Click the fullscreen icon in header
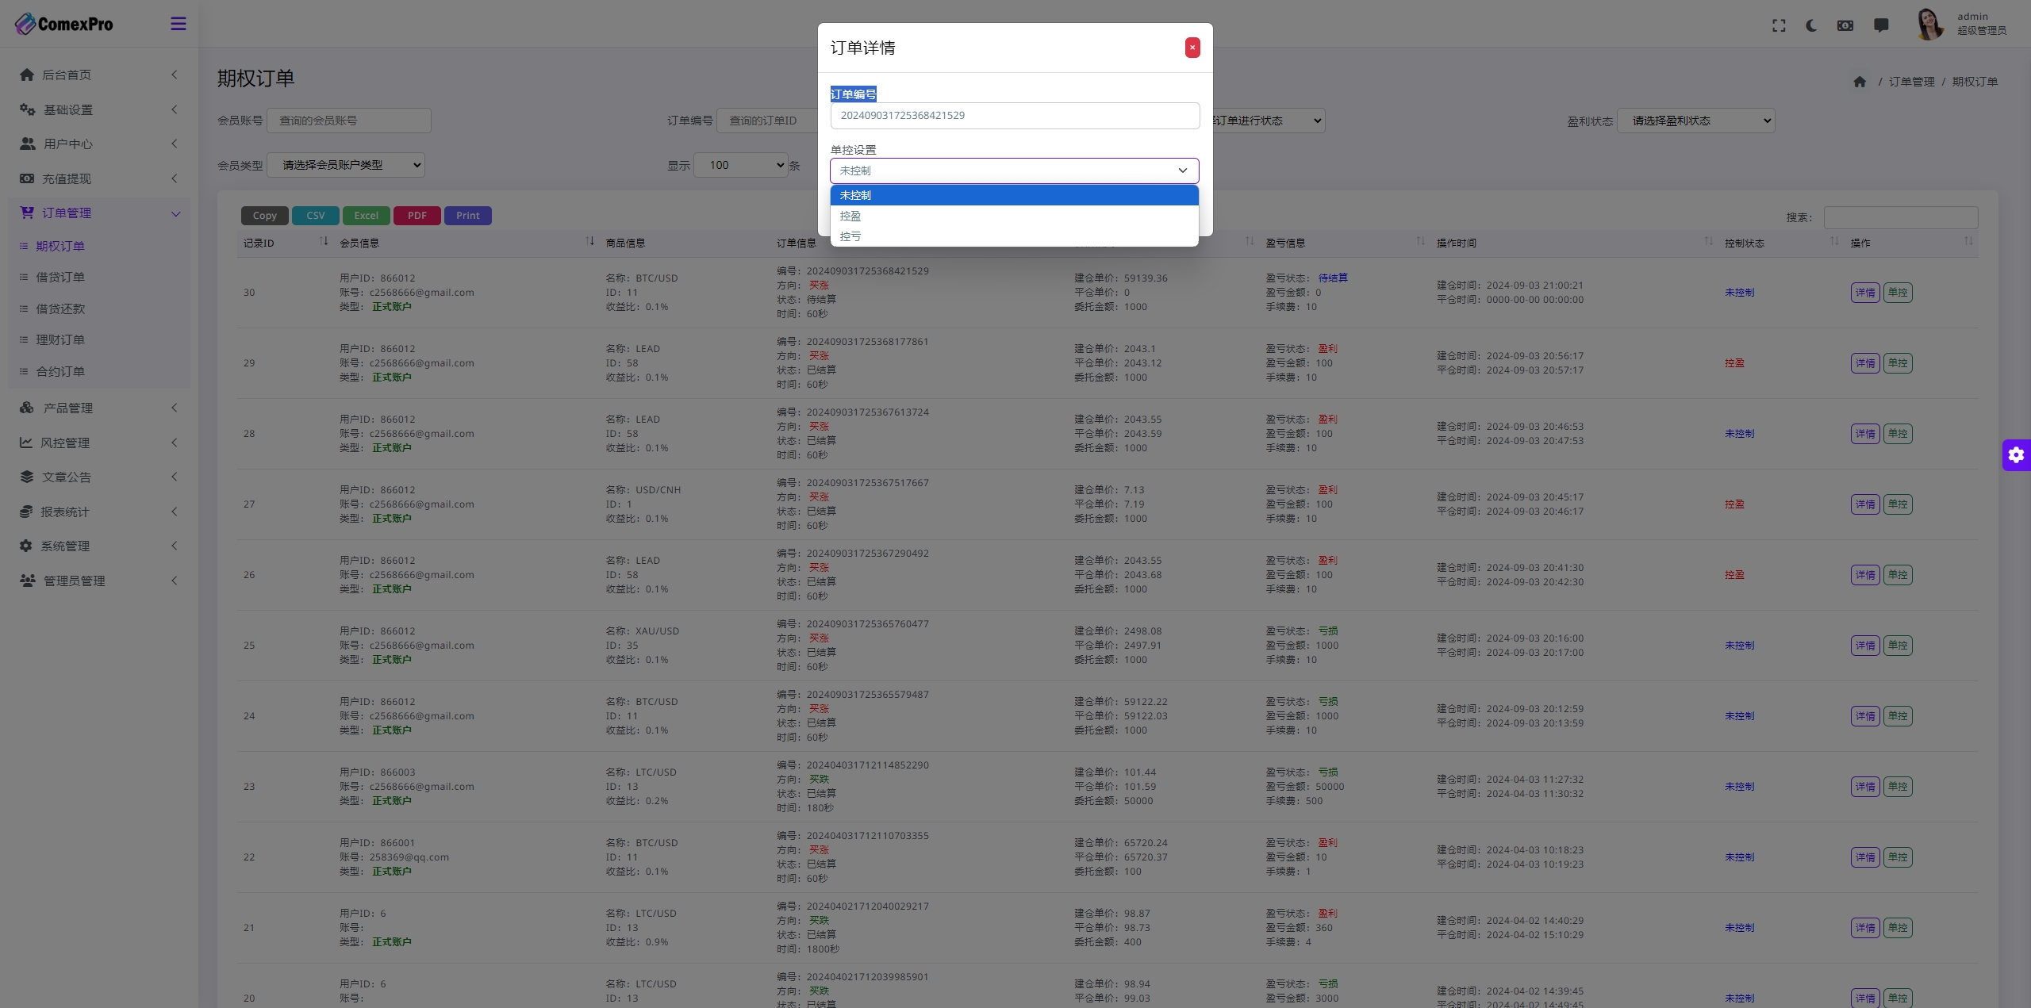Viewport: 2031px width, 1008px height. [1779, 25]
